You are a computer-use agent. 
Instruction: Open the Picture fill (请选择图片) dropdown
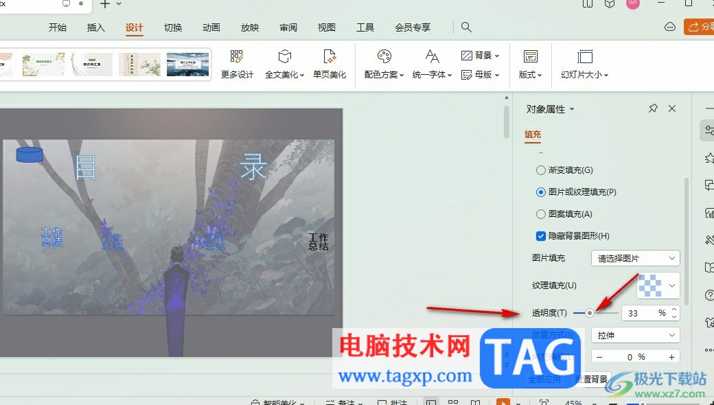[636, 258]
